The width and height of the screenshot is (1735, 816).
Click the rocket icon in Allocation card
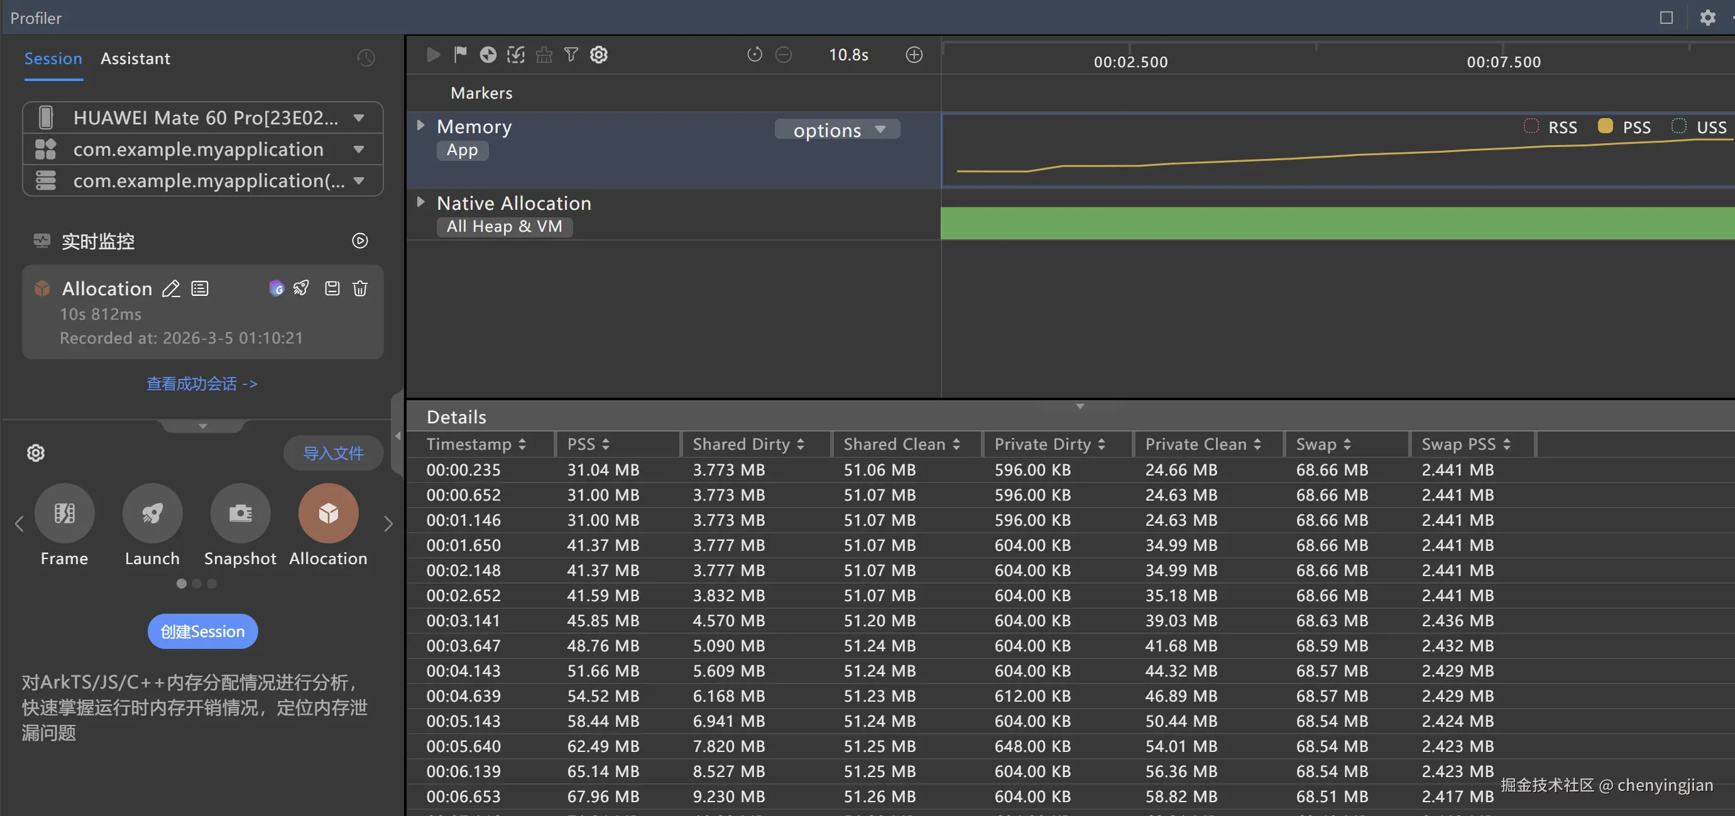[301, 288]
